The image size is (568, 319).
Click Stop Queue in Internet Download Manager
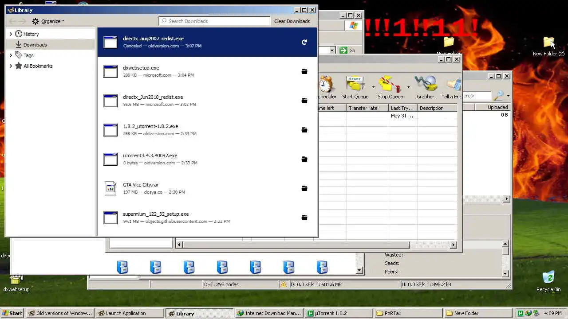coord(390,87)
